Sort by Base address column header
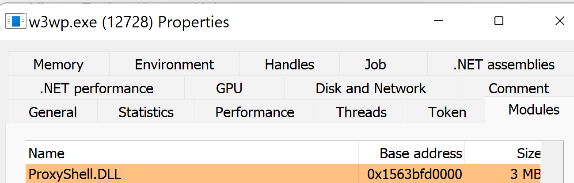 point(412,153)
